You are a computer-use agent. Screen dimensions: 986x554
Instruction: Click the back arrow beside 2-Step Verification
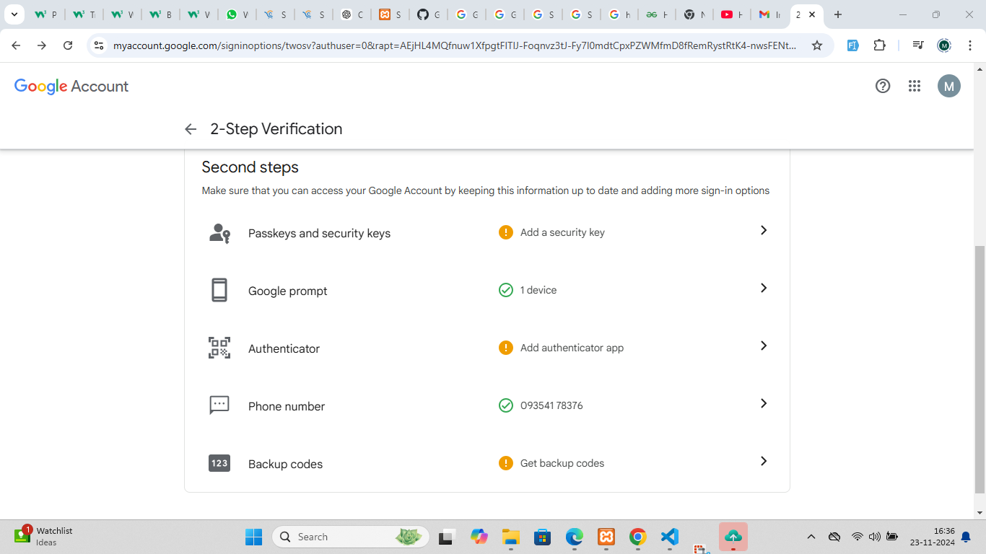click(x=191, y=129)
